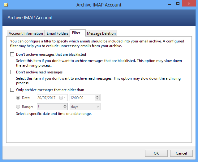Viewport: 198px width, 162px height.
Task: Check Only archive messages older than
Action: [x=12, y=90]
